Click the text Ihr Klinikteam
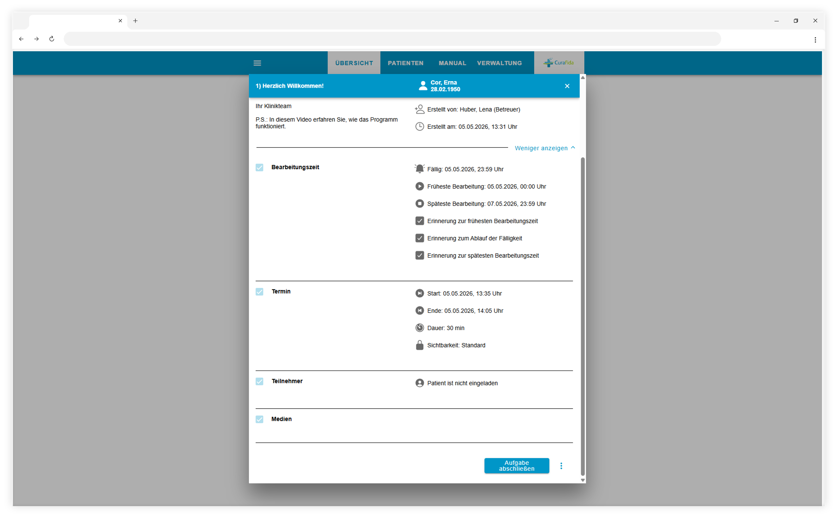837x518 pixels. pos(273,106)
